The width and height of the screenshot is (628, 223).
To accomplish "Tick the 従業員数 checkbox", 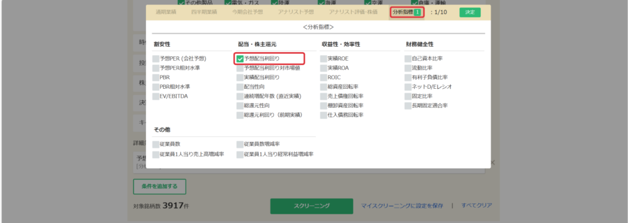I will (x=156, y=144).
